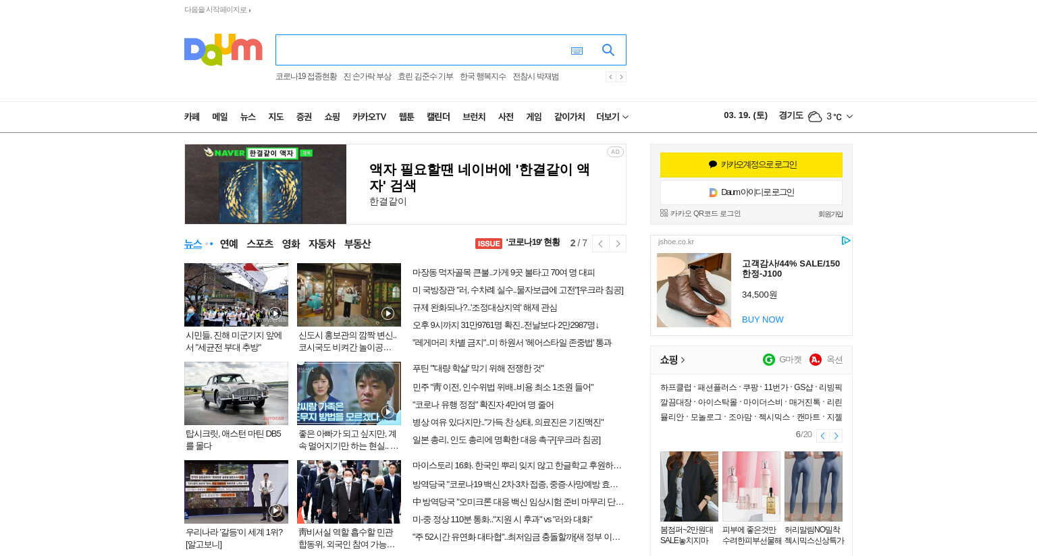Click the AD badge on banner
1037x556 pixels.
(615, 152)
